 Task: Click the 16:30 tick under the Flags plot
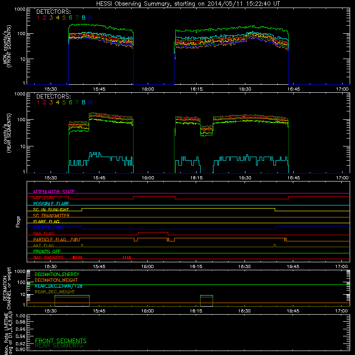pos(245,267)
